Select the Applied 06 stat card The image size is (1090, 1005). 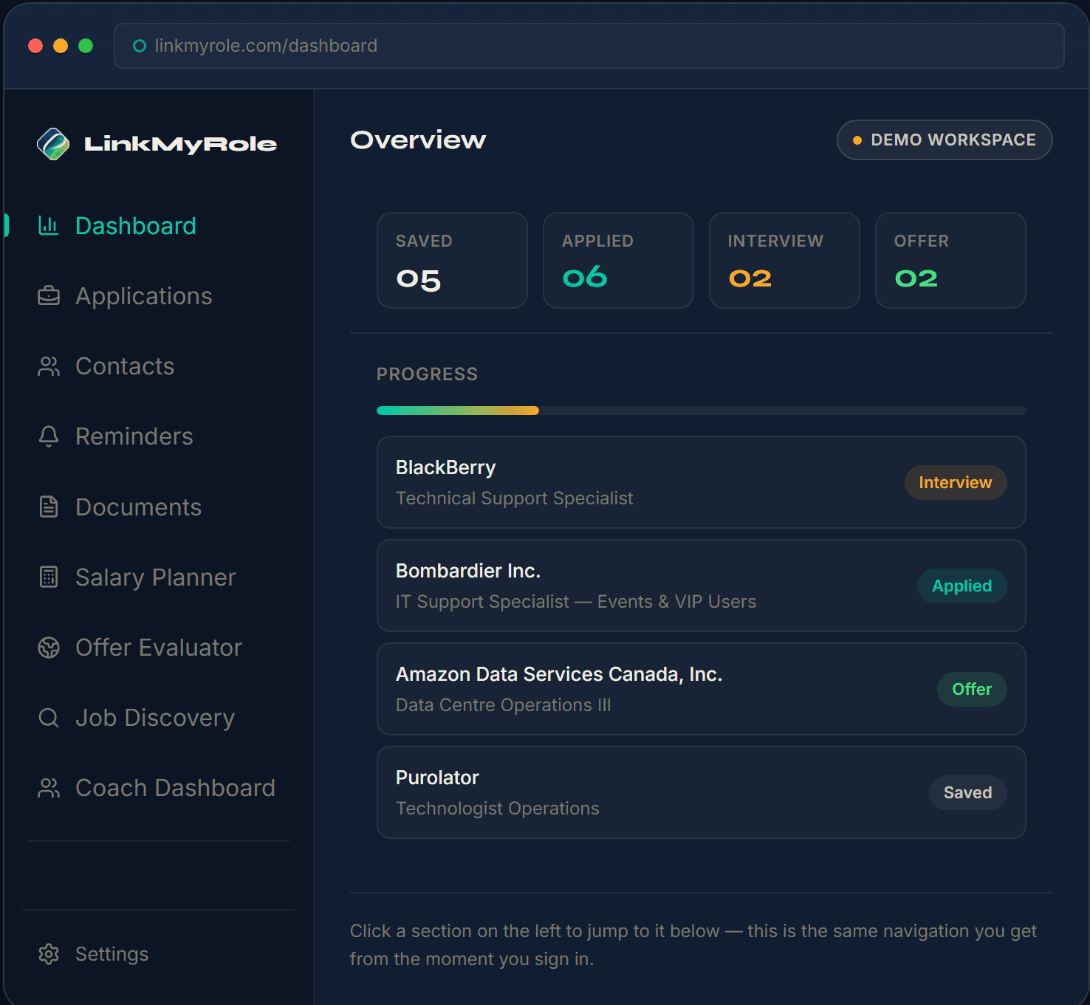coord(618,260)
